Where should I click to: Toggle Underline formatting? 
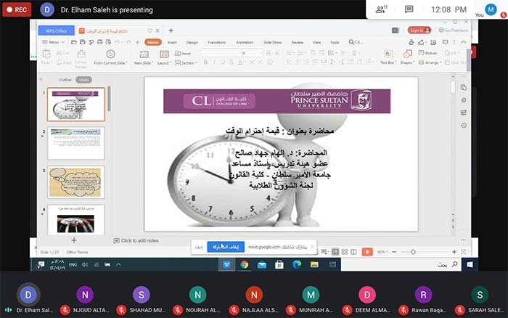point(223,62)
